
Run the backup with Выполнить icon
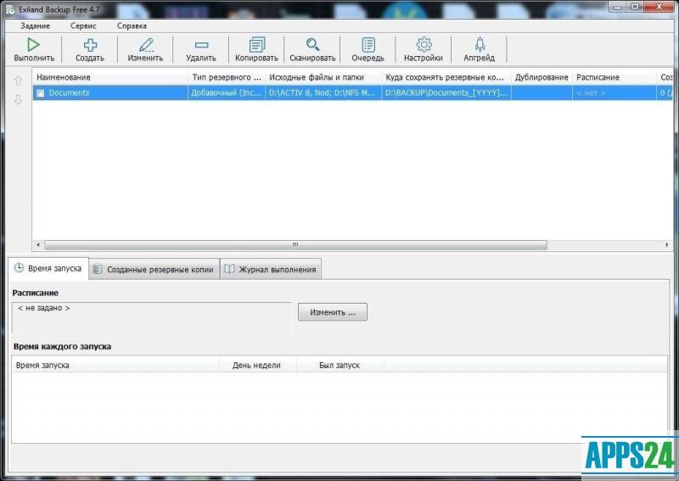point(34,46)
